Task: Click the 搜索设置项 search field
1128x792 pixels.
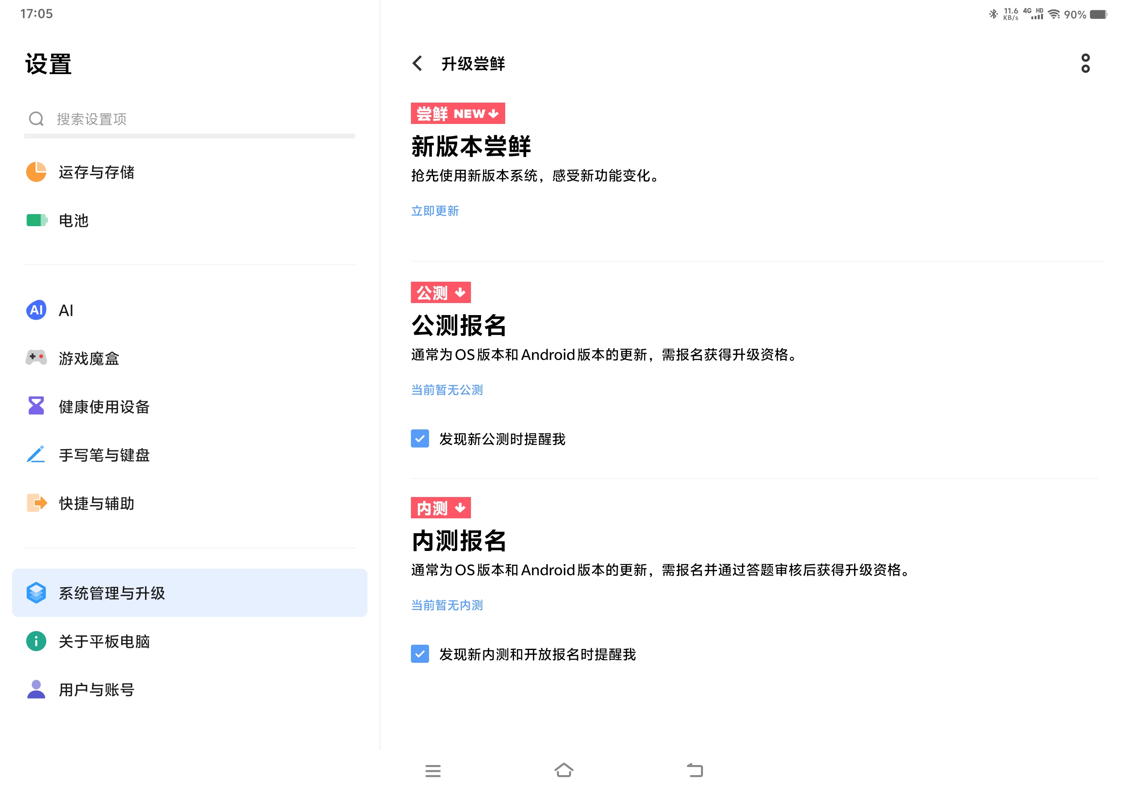Action: click(190, 119)
